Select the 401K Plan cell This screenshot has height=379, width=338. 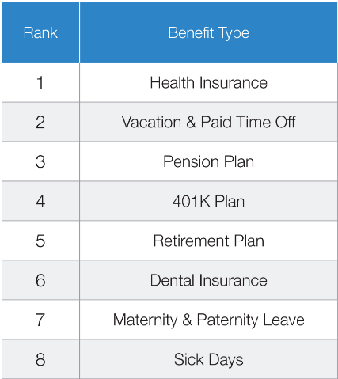pos(208,201)
